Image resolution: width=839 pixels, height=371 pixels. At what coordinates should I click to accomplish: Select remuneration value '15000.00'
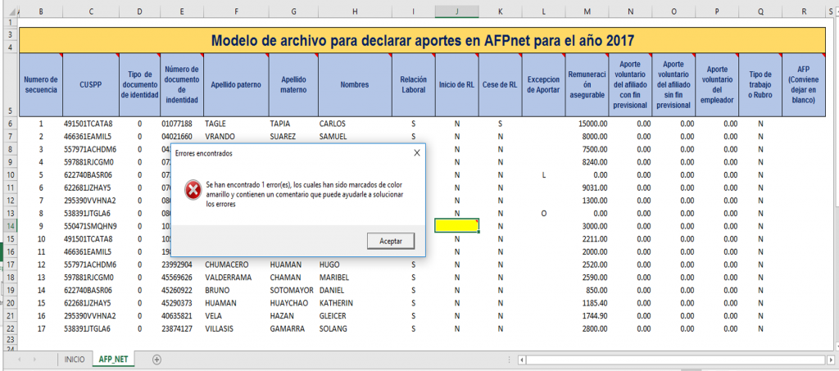click(x=587, y=124)
